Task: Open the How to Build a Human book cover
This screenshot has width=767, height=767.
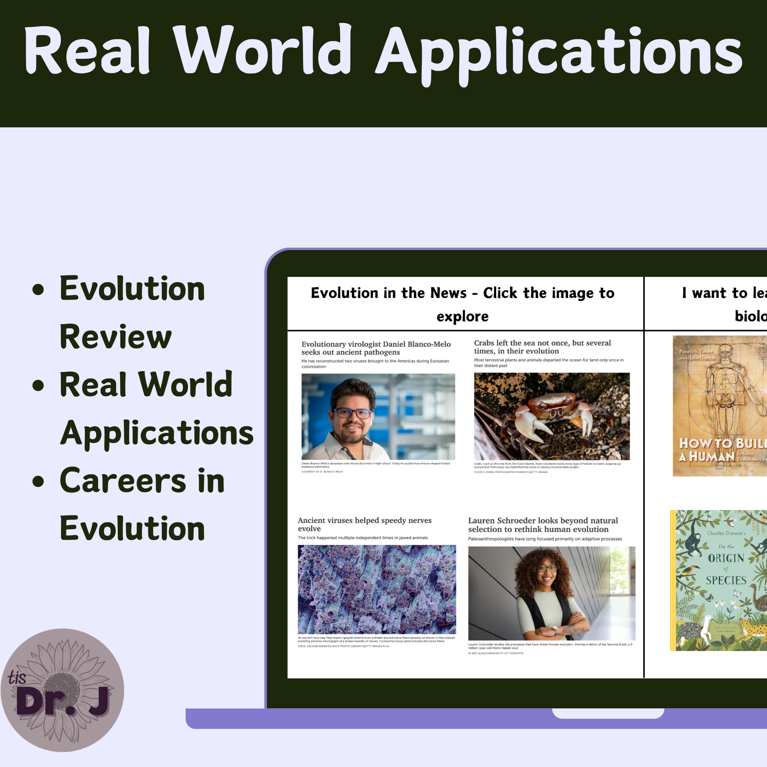Action: click(x=719, y=406)
